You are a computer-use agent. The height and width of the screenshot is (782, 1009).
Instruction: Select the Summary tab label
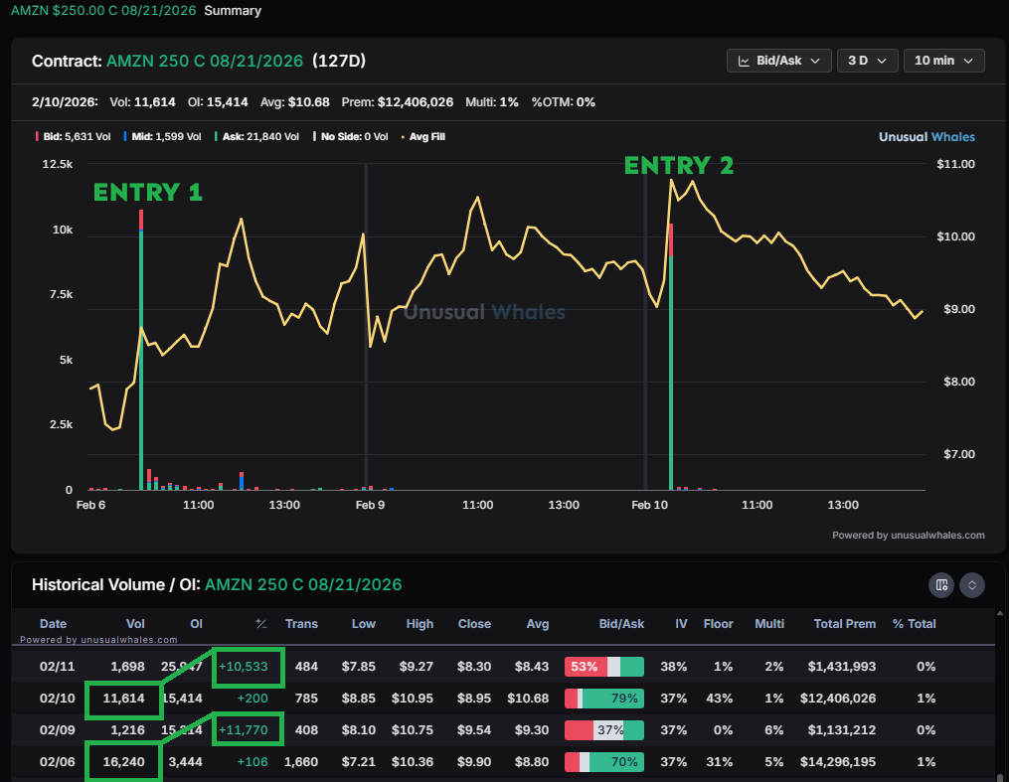point(233,10)
